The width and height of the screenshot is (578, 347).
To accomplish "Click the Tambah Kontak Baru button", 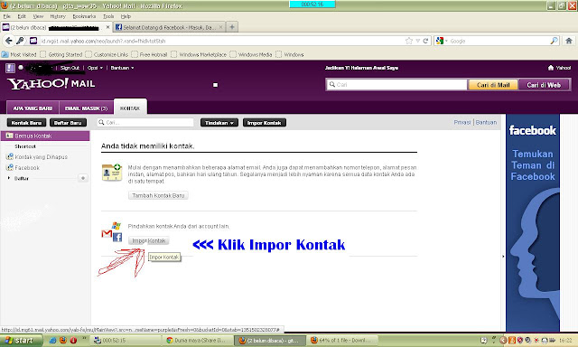I will click(158, 195).
